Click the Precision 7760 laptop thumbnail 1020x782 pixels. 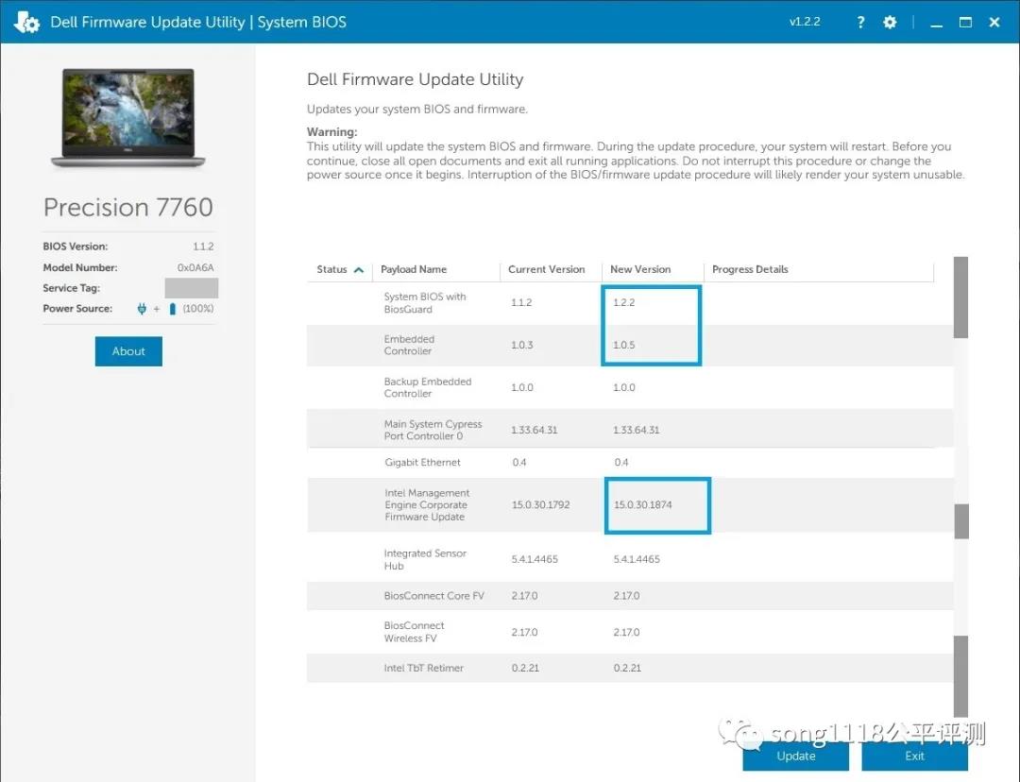click(x=128, y=118)
